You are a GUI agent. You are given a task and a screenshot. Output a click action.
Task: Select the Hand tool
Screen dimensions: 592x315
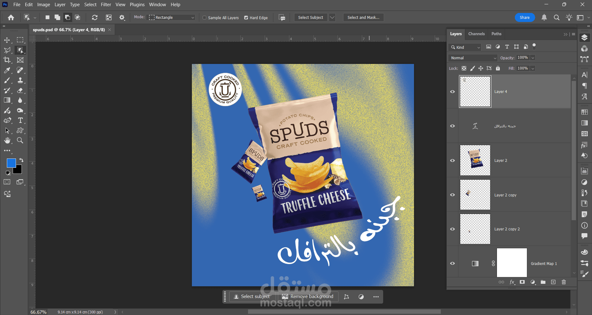pos(7,141)
